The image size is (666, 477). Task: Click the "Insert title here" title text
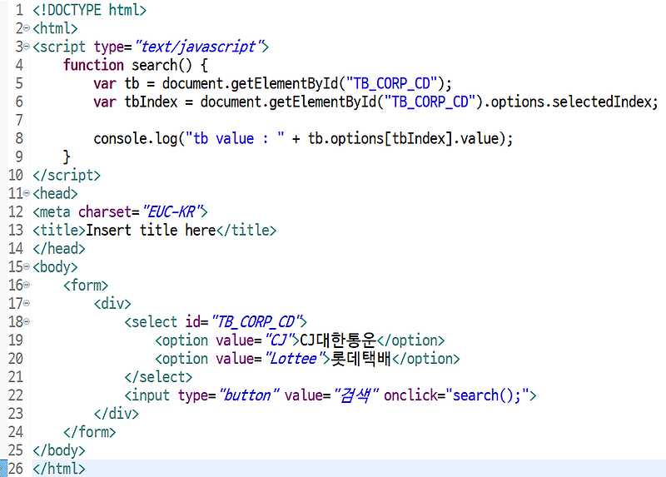(x=151, y=231)
